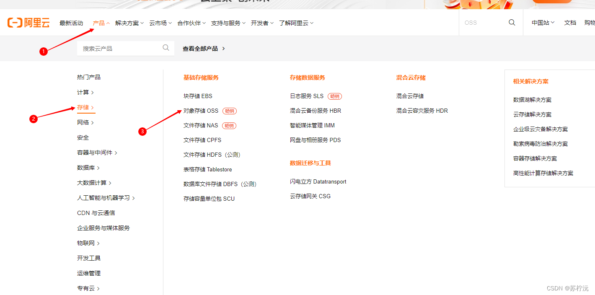Open 企业级云灾备解决方案 link
Screen dimensions: 595x295
[541, 129]
